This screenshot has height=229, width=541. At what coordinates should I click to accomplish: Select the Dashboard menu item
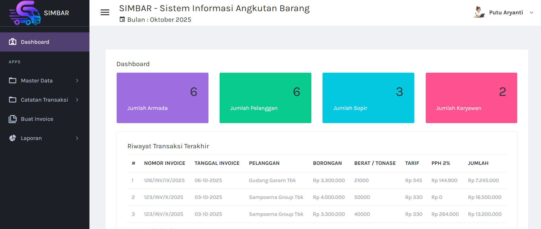[35, 42]
